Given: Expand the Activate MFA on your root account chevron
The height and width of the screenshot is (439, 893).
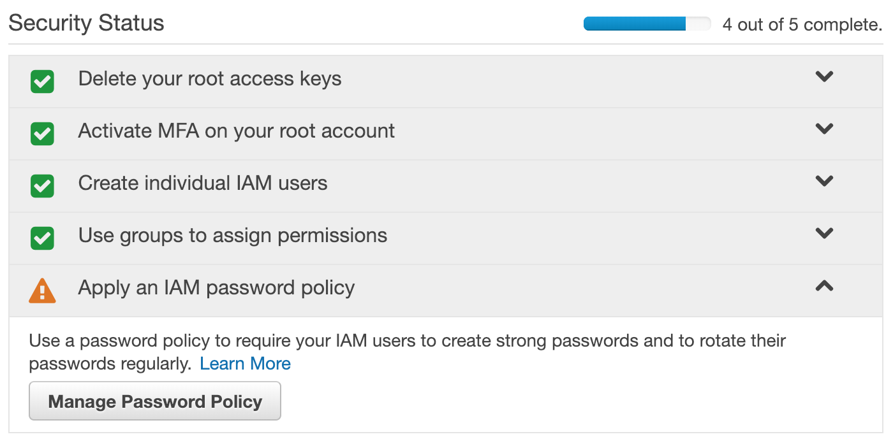Looking at the screenshot, I should coord(824,129).
